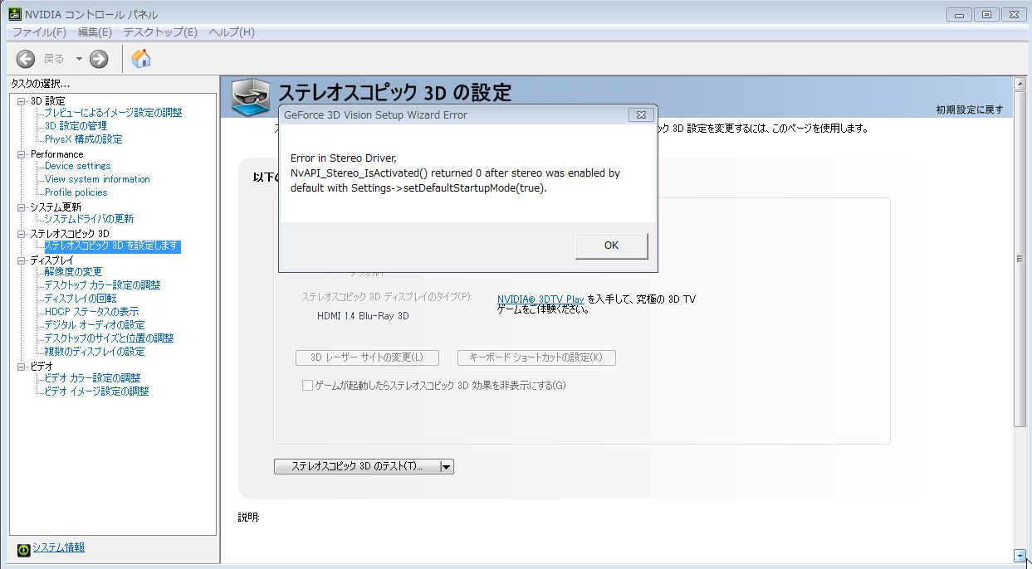Toggle ゲームが起動したら 3D 効果を非表示 checkbox
Viewport: 1032px width, 569px height.
(x=307, y=386)
